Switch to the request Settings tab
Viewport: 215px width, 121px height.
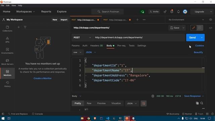(142, 46)
